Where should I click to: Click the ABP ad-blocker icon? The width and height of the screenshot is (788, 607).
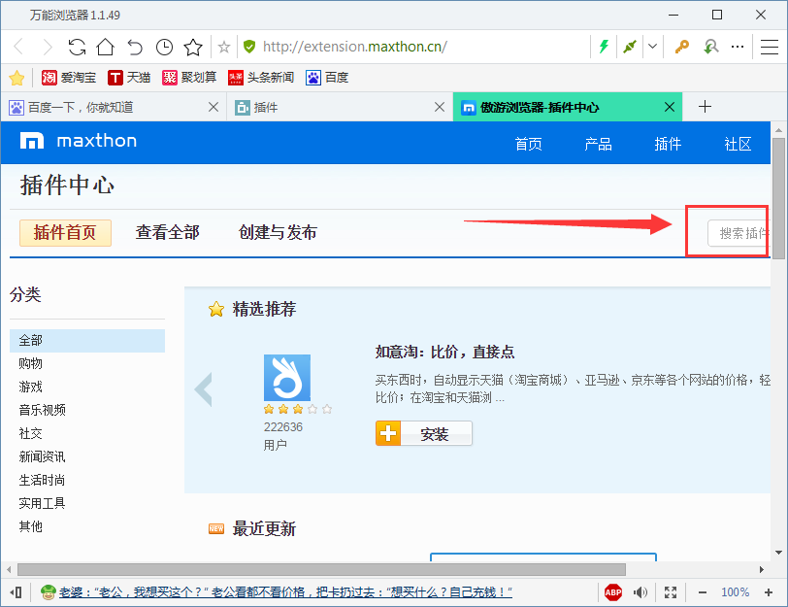pos(612,591)
